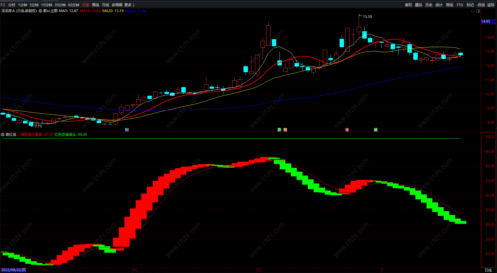Select the 30分钟 period tab
497x273 pixels.
point(60,5)
